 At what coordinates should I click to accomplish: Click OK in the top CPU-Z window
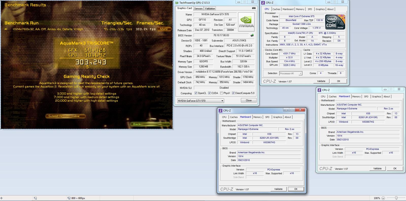339,81
